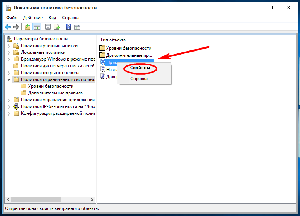
Task: Maximize the Локальная политика безопасности window
Action: click(271, 8)
